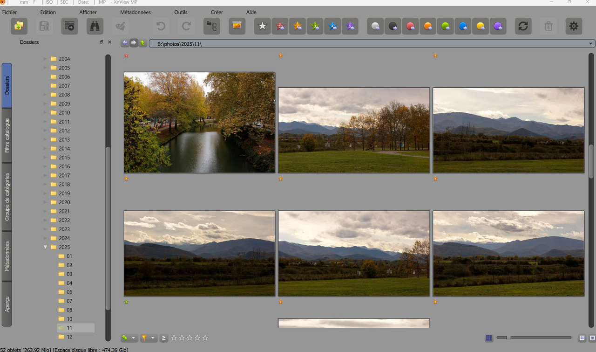Open settings with the gear icon

click(574, 26)
